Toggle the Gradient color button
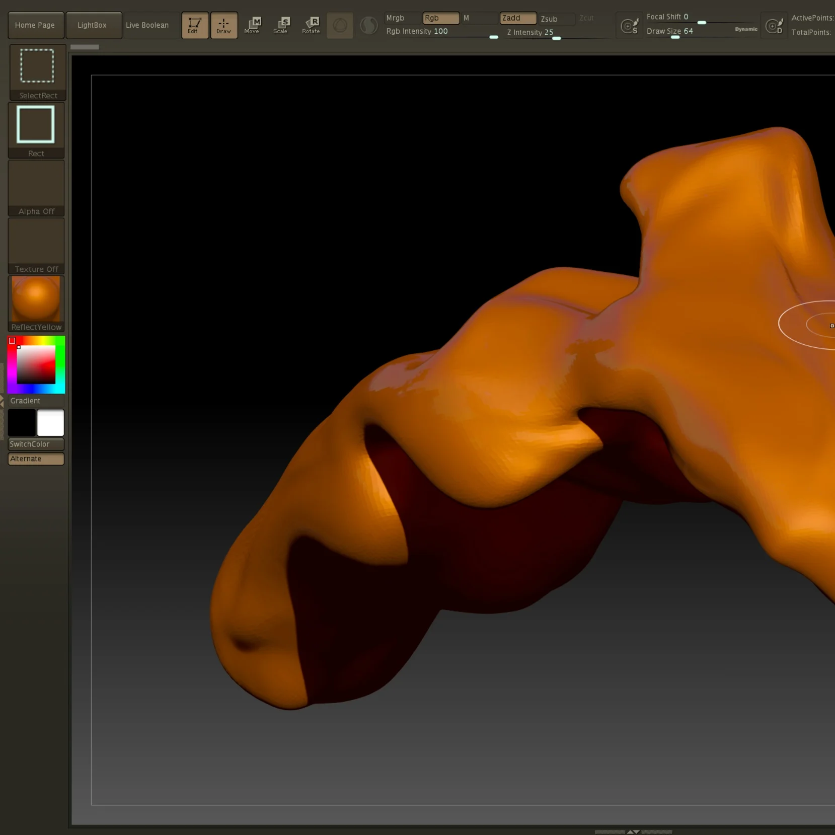The height and width of the screenshot is (835, 835). tap(36, 401)
